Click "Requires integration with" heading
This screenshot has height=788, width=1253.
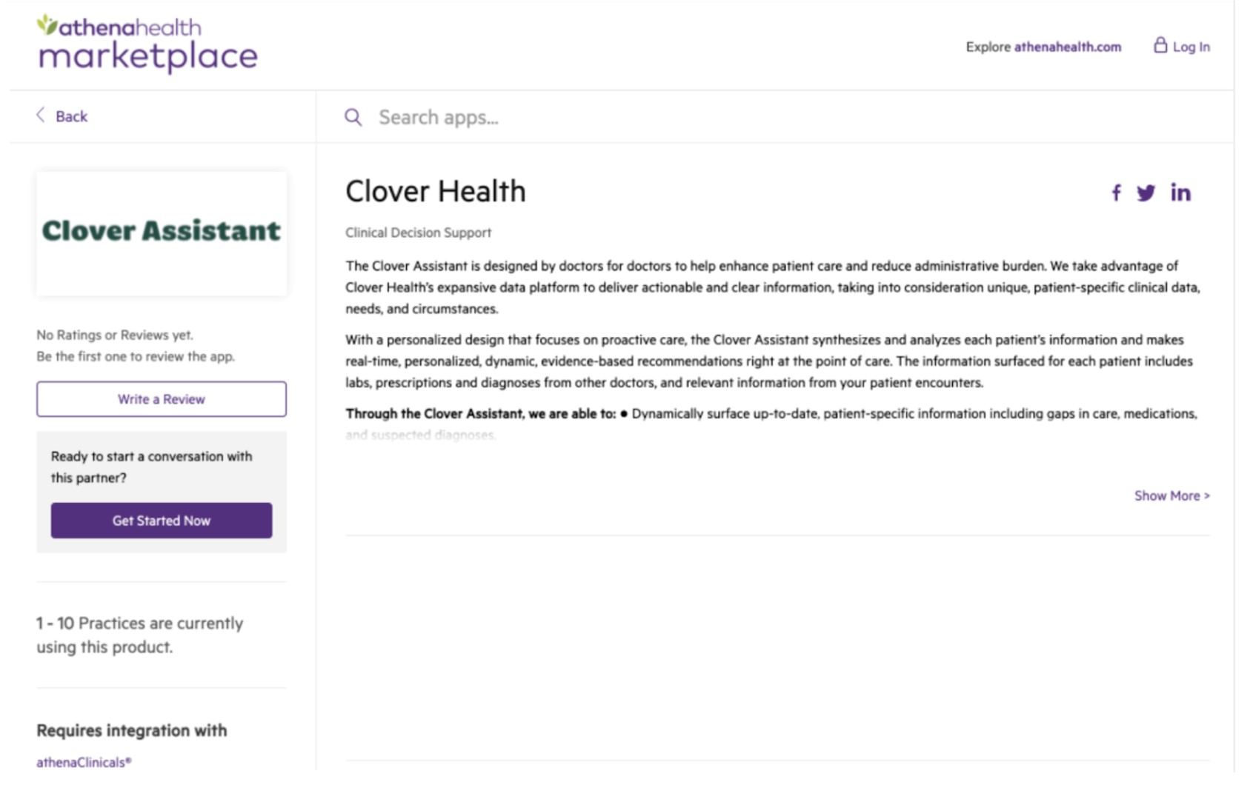click(132, 730)
